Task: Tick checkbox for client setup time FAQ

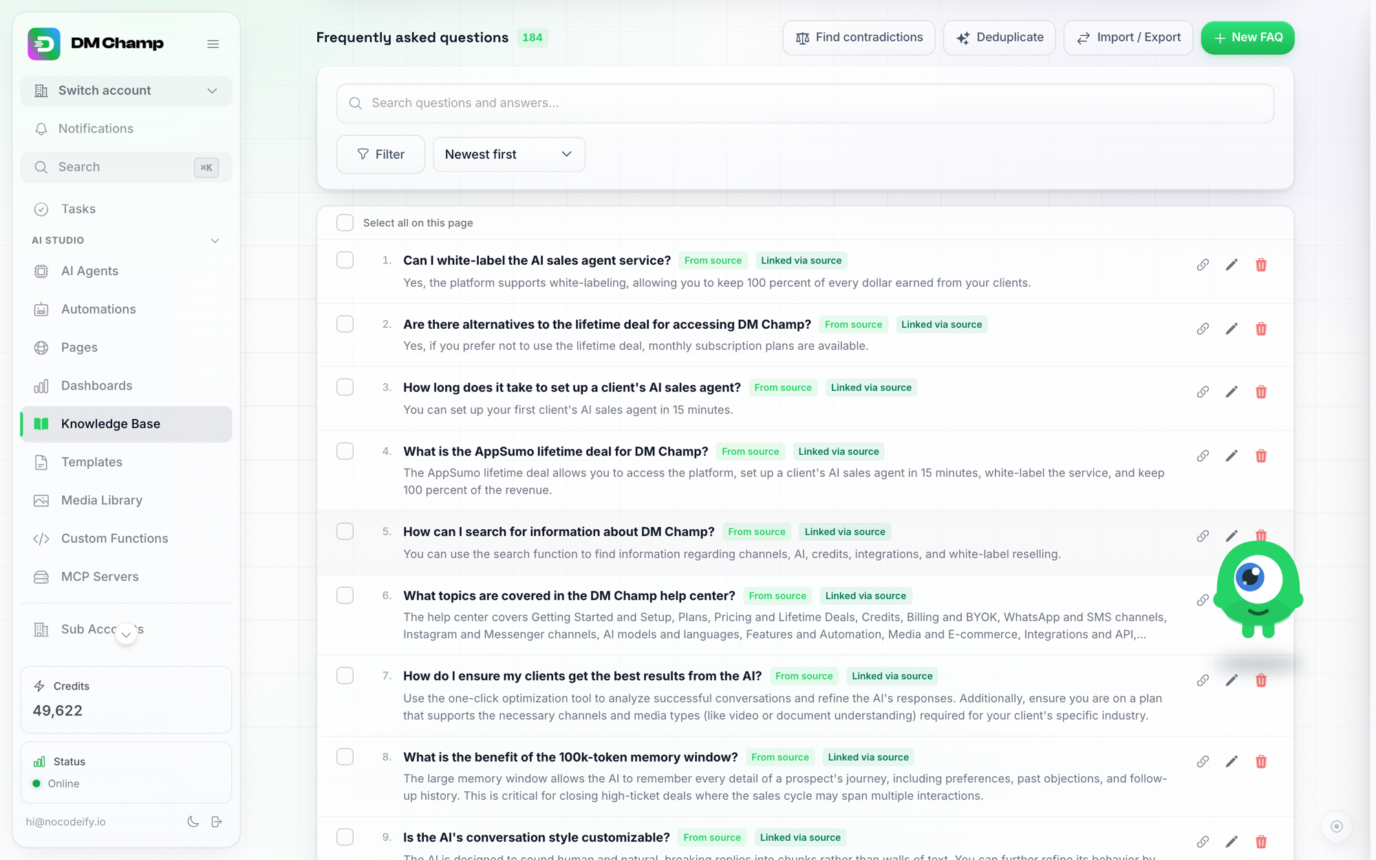Action: [x=345, y=387]
